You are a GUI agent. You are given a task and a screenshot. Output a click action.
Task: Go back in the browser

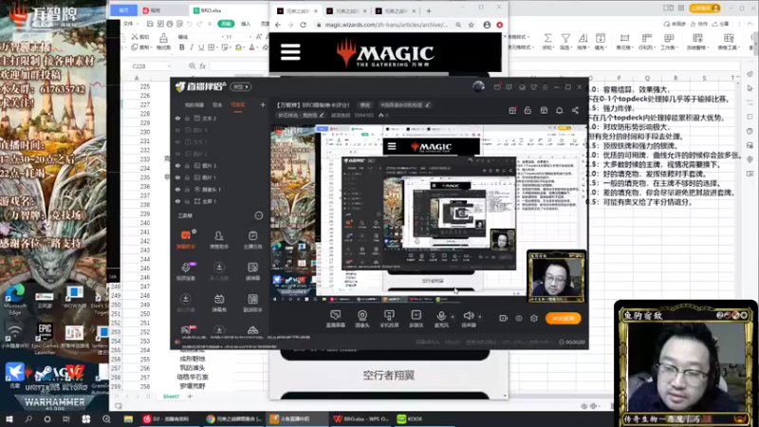(278, 25)
